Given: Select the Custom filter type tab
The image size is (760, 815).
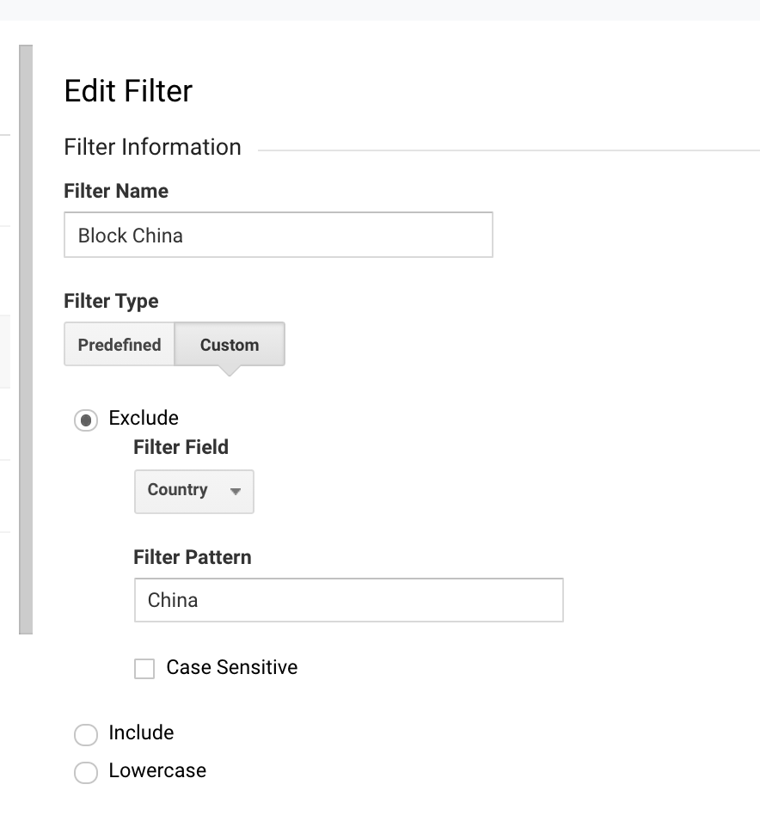Looking at the screenshot, I should [230, 344].
